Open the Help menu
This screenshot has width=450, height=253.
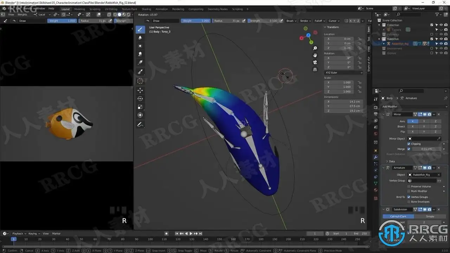(51, 8)
